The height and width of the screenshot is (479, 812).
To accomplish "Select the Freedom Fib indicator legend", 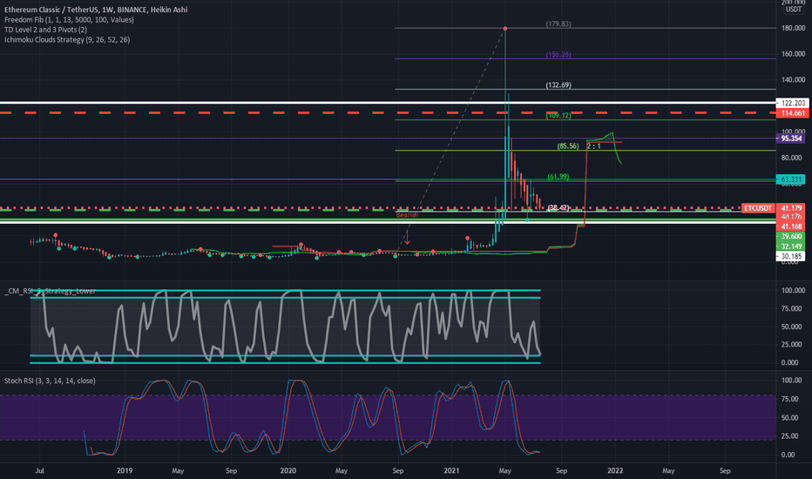I will [x=69, y=20].
